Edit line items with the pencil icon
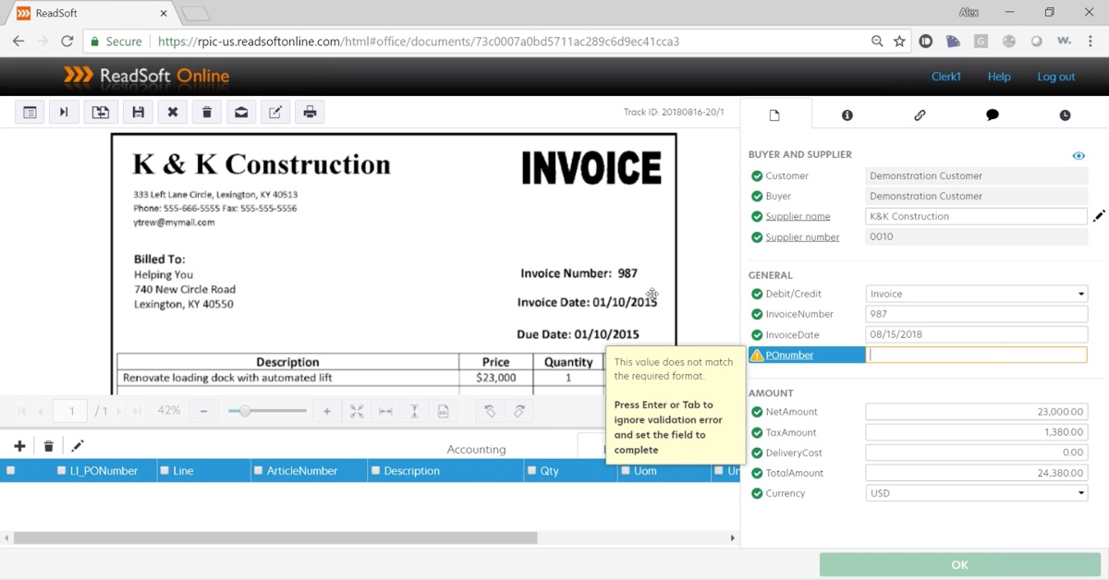The width and height of the screenshot is (1109, 580). tap(78, 445)
